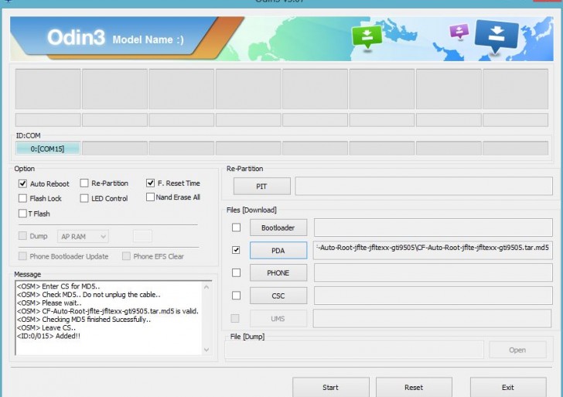This screenshot has width=563, height=397.
Task: Click the large blue download icon
Action: 496,36
